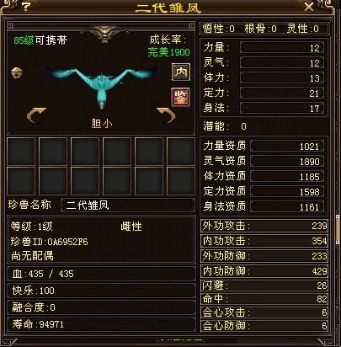This screenshot has width=341, height=347.
Task: Rotate pet model with right arrow
Action: 166,115
